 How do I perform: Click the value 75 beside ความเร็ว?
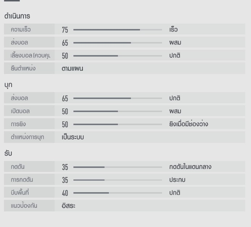click(x=65, y=30)
